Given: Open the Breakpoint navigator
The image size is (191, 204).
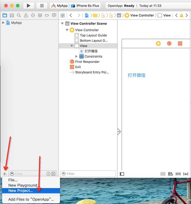Looking at the screenshot, I should click(47, 16).
